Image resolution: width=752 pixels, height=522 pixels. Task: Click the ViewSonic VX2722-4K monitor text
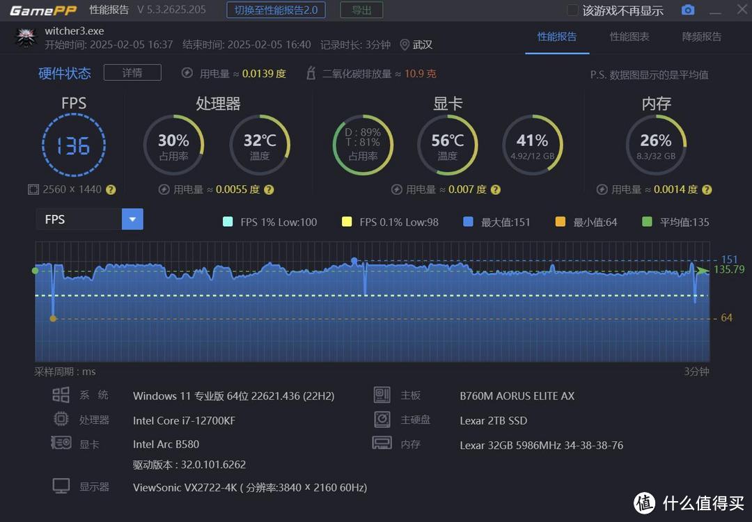[x=250, y=487]
